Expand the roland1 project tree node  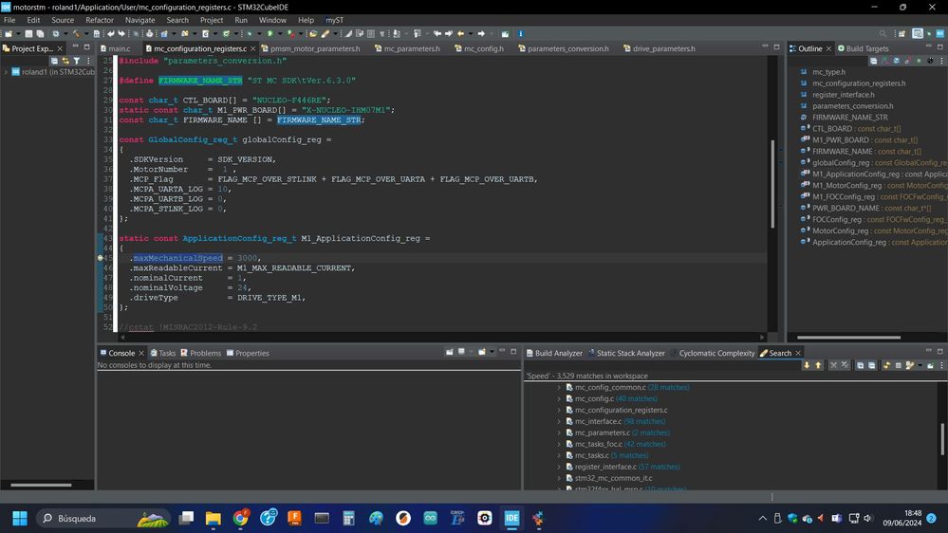click(x=6, y=72)
